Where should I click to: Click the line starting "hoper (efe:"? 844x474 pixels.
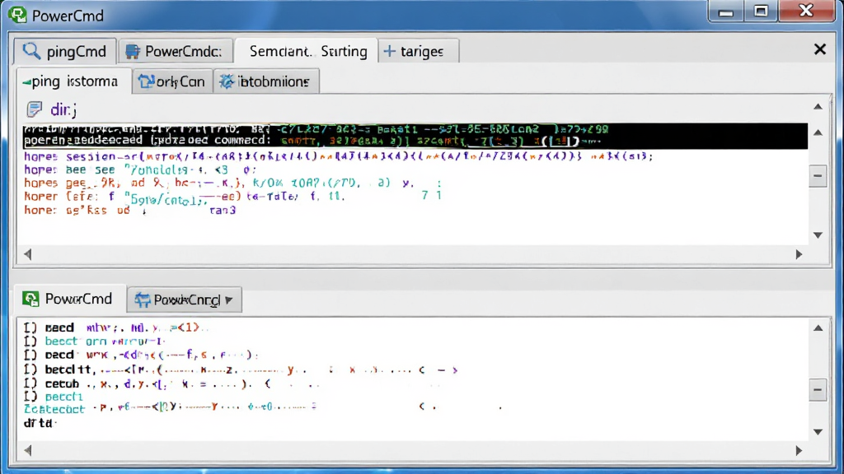click(x=232, y=196)
